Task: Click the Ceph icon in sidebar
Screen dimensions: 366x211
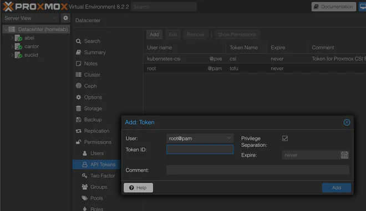Action: 78,86
